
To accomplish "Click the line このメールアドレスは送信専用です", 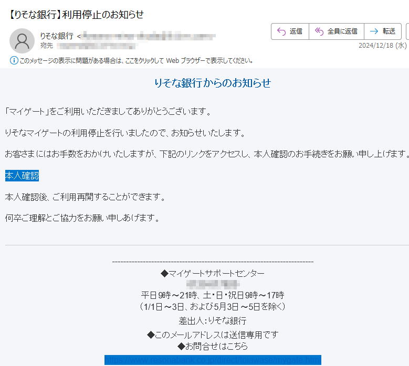I will [213, 335].
